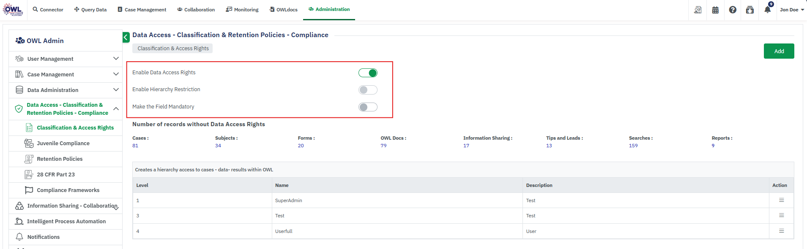Toggle Make the Field Mandatory switch
Viewport: 807px width, 249px height.
[368, 107]
